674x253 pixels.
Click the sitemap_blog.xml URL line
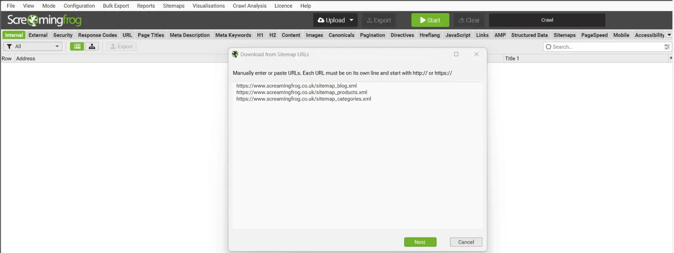pos(297,86)
